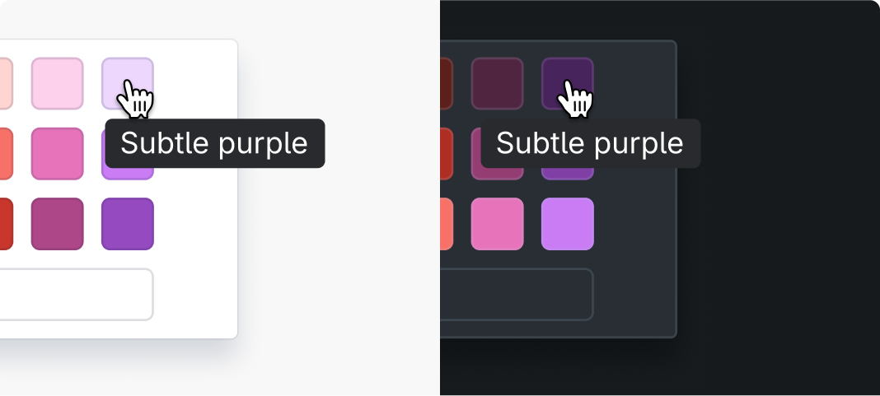Select the cut-off coral swatch in light panel's middle row
The image size is (880, 396).
pos(6,153)
